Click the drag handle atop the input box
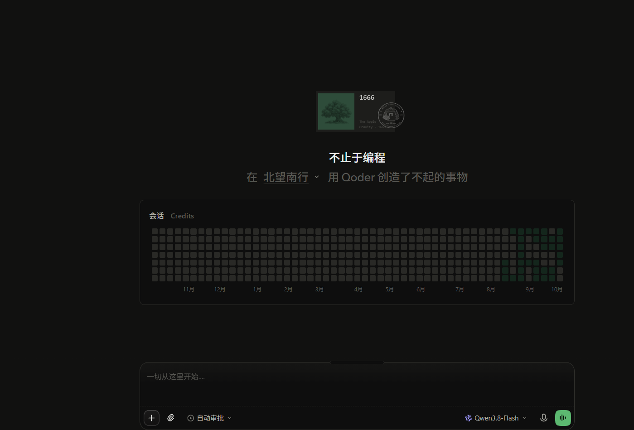 pos(357,362)
